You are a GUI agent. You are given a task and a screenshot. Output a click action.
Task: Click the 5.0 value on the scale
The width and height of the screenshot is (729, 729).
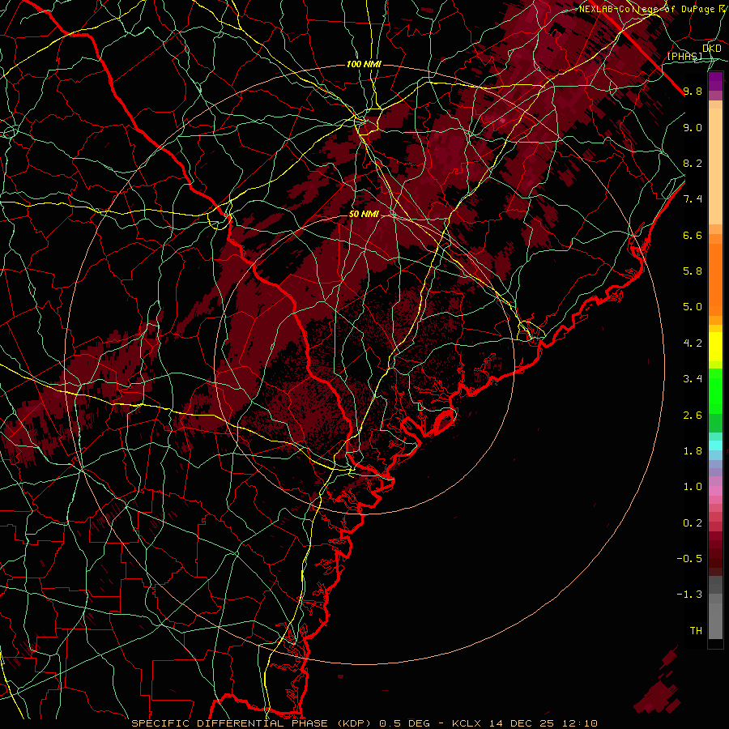(x=693, y=307)
